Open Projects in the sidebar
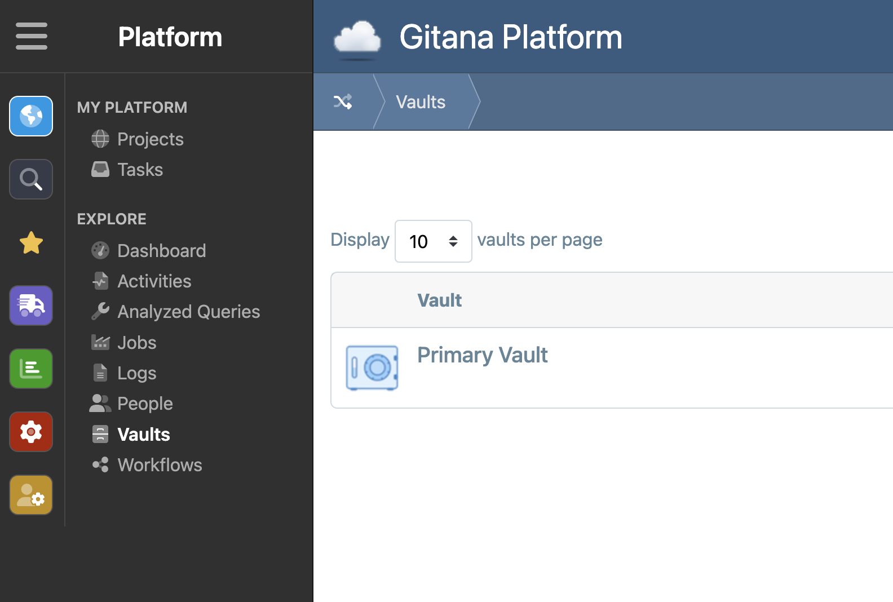Viewport: 893px width, 602px height. pos(150,139)
